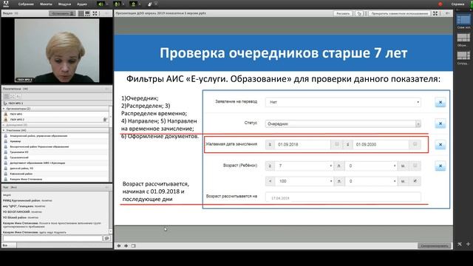Click the raise hand status icon
This screenshot has height=266, width=473.
[150, 4]
